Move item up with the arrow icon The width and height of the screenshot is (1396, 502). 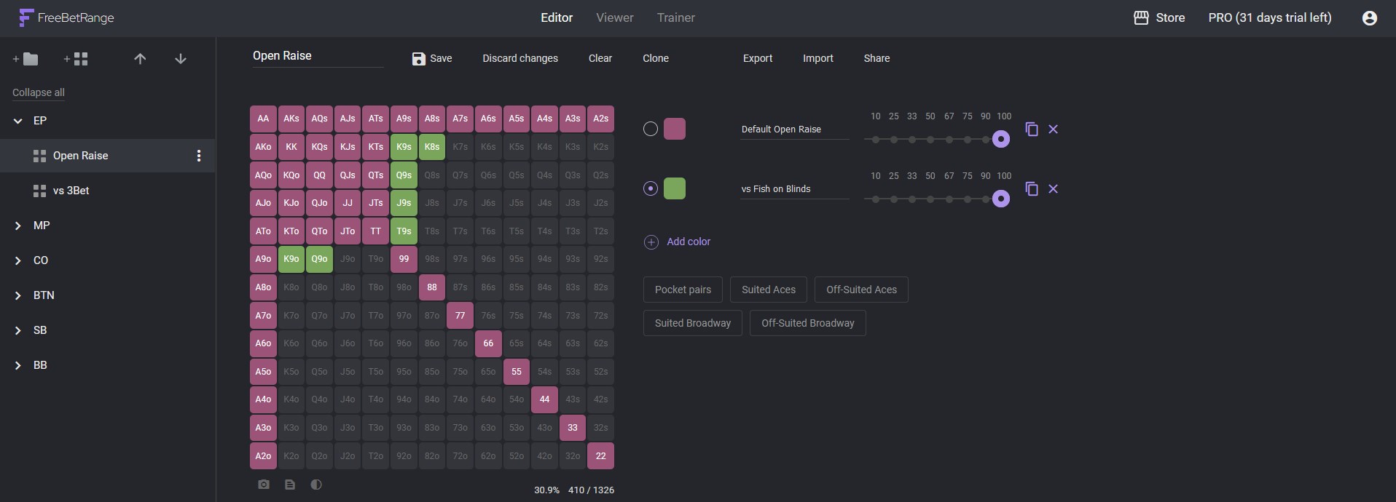tap(140, 59)
